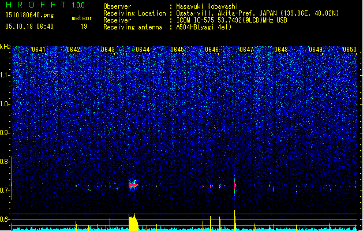Click the 0649 time marker
The height and width of the screenshot is (231, 363).
coord(316,50)
